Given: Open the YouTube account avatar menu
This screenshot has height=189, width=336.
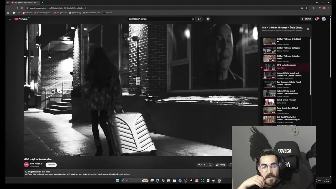Looking at the screenshot, I should click(x=324, y=19).
